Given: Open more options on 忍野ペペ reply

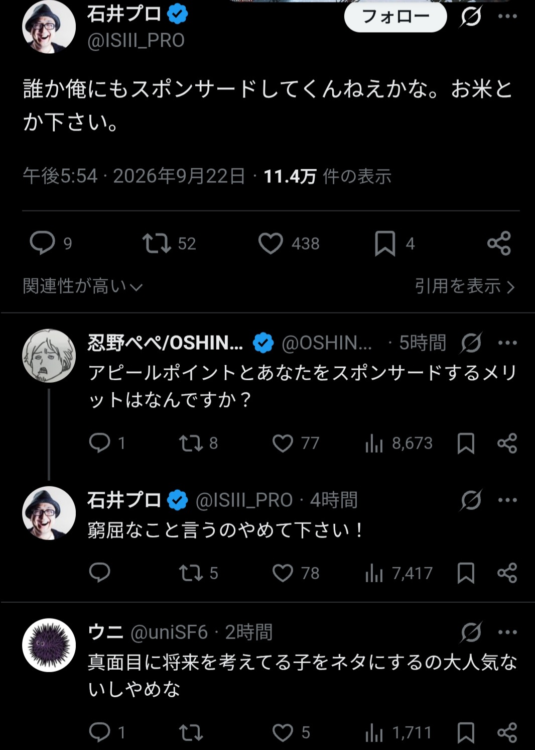Looking at the screenshot, I should point(507,343).
